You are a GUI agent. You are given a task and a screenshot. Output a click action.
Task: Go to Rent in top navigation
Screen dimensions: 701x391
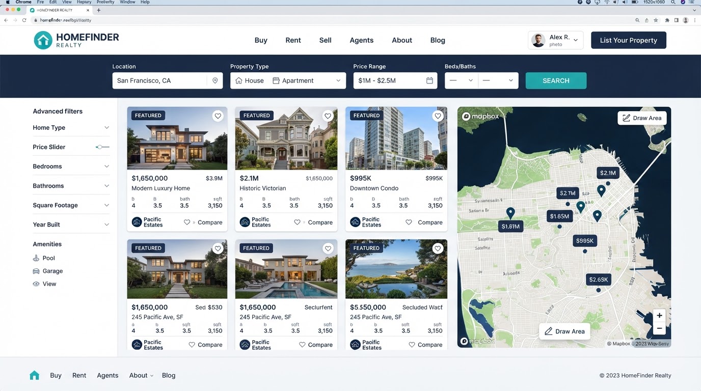pos(293,40)
